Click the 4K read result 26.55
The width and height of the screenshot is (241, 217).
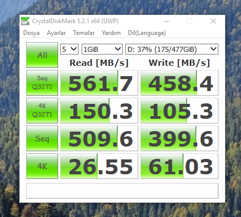tap(99, 166)
